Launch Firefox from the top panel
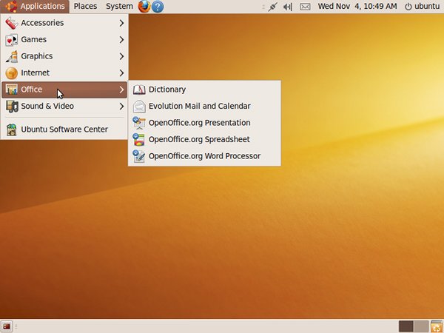This screenshot has height=333, width=444. pos(144,6)
